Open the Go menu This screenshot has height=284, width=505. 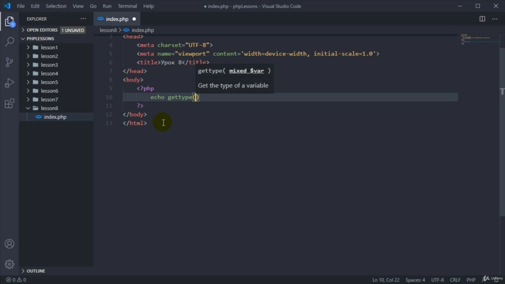(x=93, y=6)
